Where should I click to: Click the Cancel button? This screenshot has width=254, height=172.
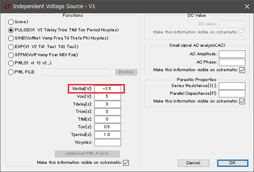tap(194, 163)
